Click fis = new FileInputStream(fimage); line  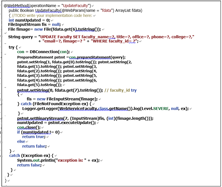pyautogui.click(x=62, y=99)
